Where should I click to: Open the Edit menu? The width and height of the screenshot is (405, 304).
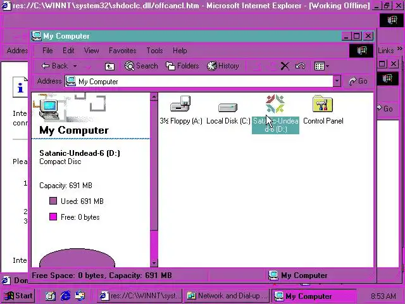(x=68, y=51)
